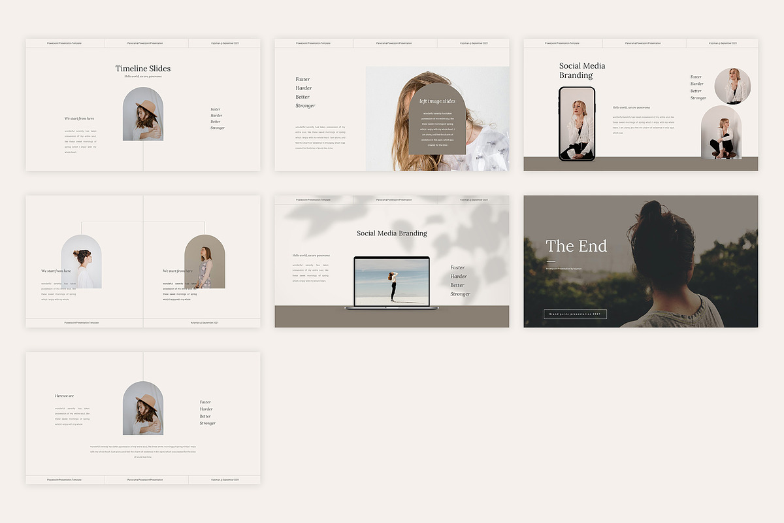Click 'Kylyman @ September 2021' footer on two-portrait slide
Viewport: 784px width, 523px height.
click(x=204, y=323)
